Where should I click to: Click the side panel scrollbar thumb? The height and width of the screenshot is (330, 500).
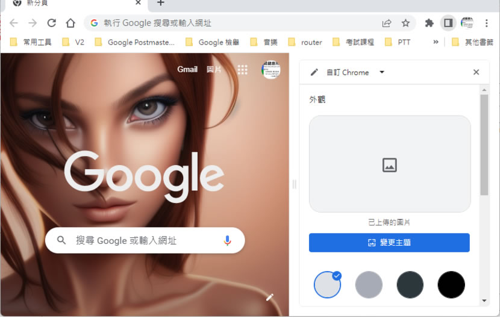point(484,145)
